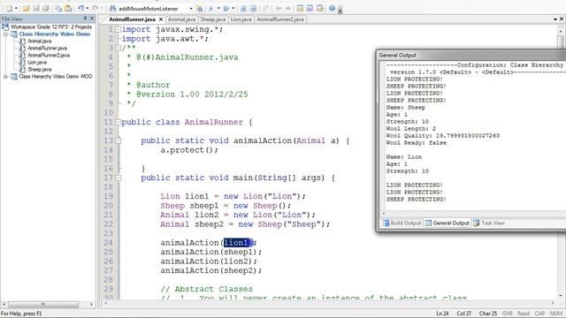Collapse the main method fold on line 17

[118, 178]
